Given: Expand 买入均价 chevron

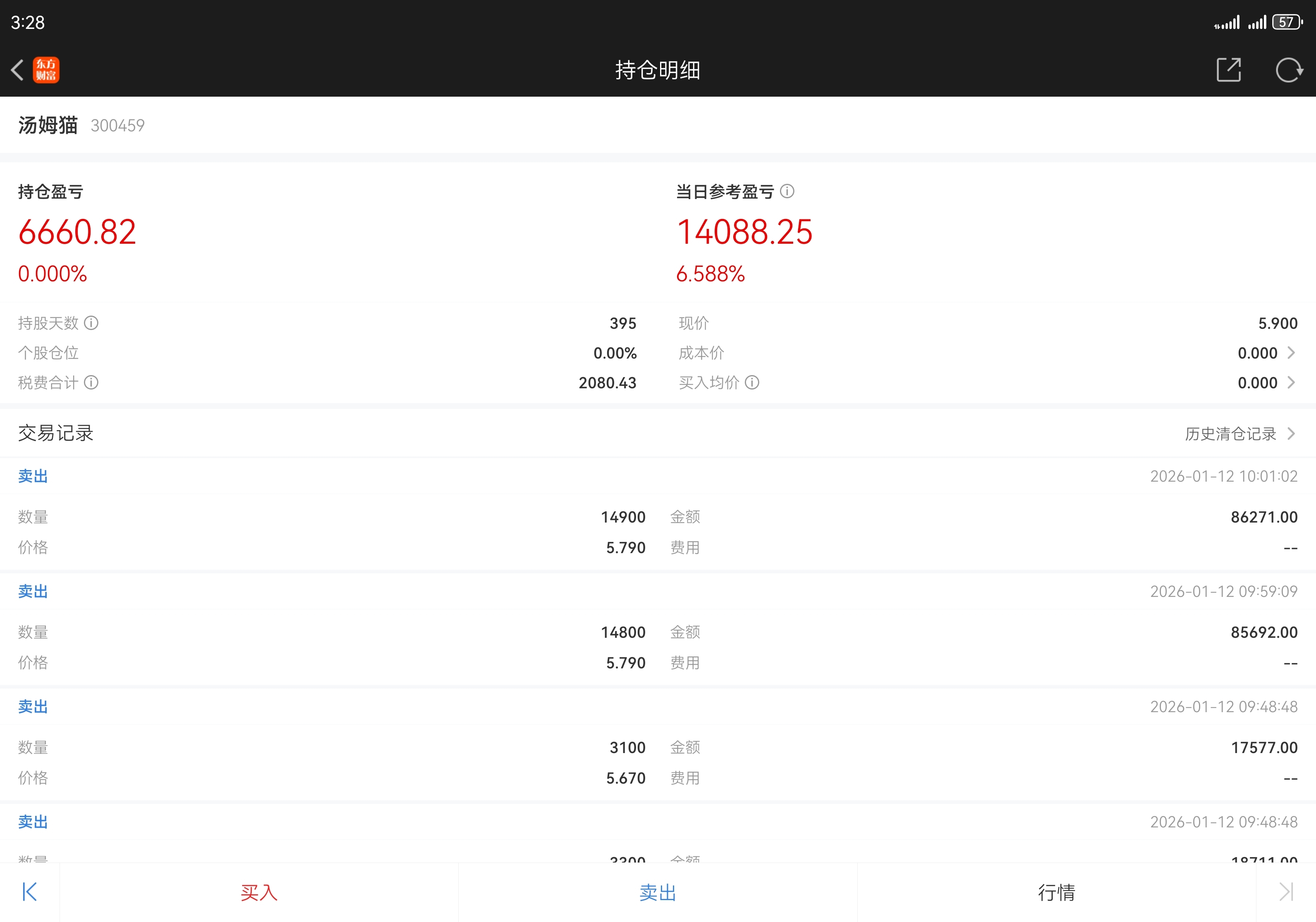Looking at the screenshot, I should click(1291, 383).
